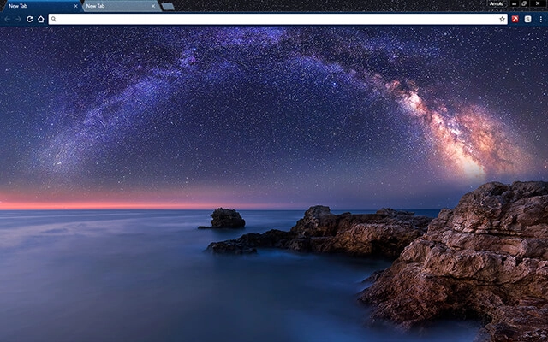Go forward with the forward arrow

pyautogui.click(x=18, y=19)
